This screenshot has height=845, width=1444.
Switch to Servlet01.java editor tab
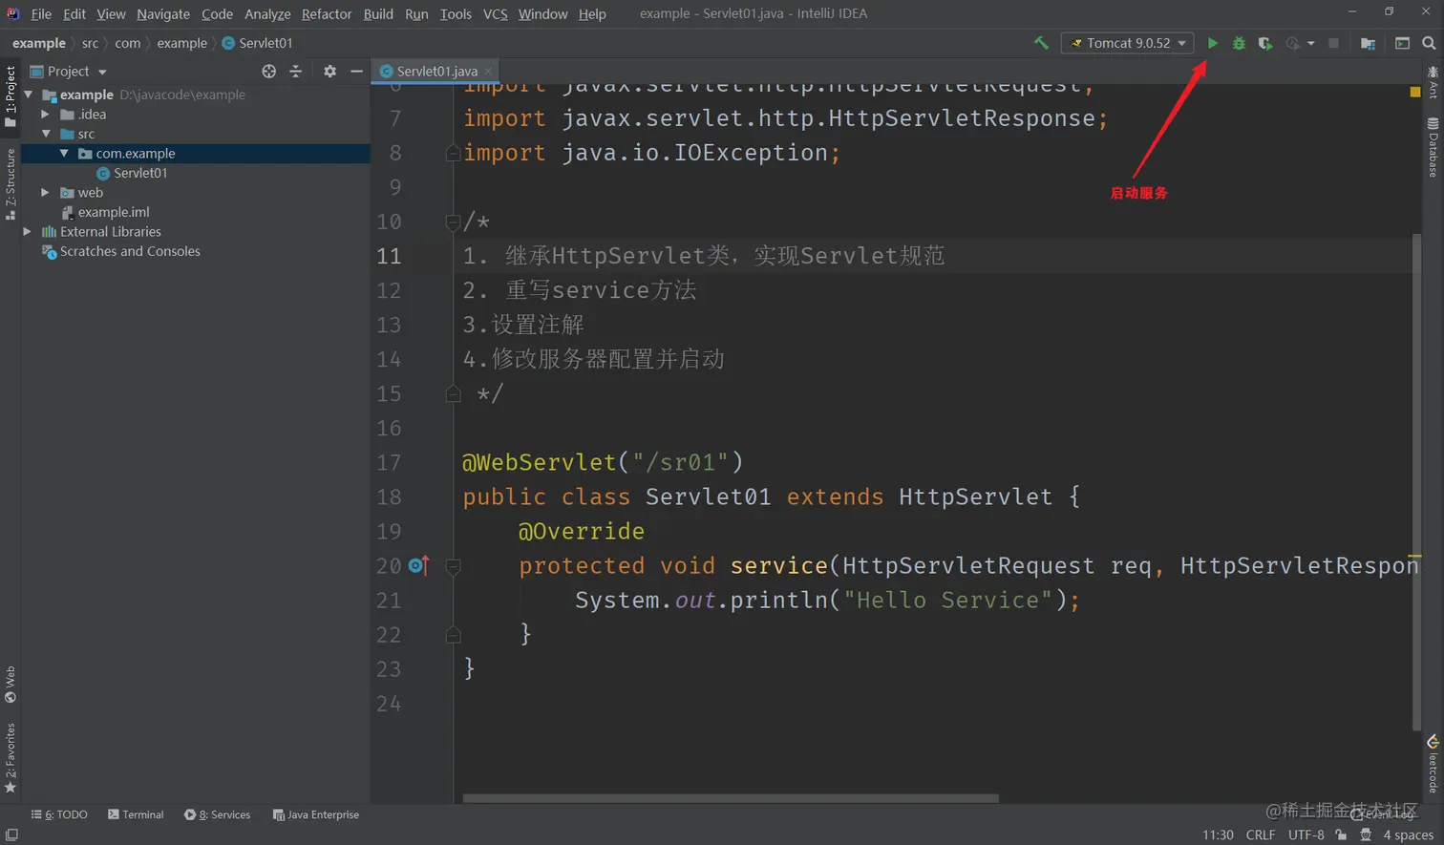pos(436,71)
